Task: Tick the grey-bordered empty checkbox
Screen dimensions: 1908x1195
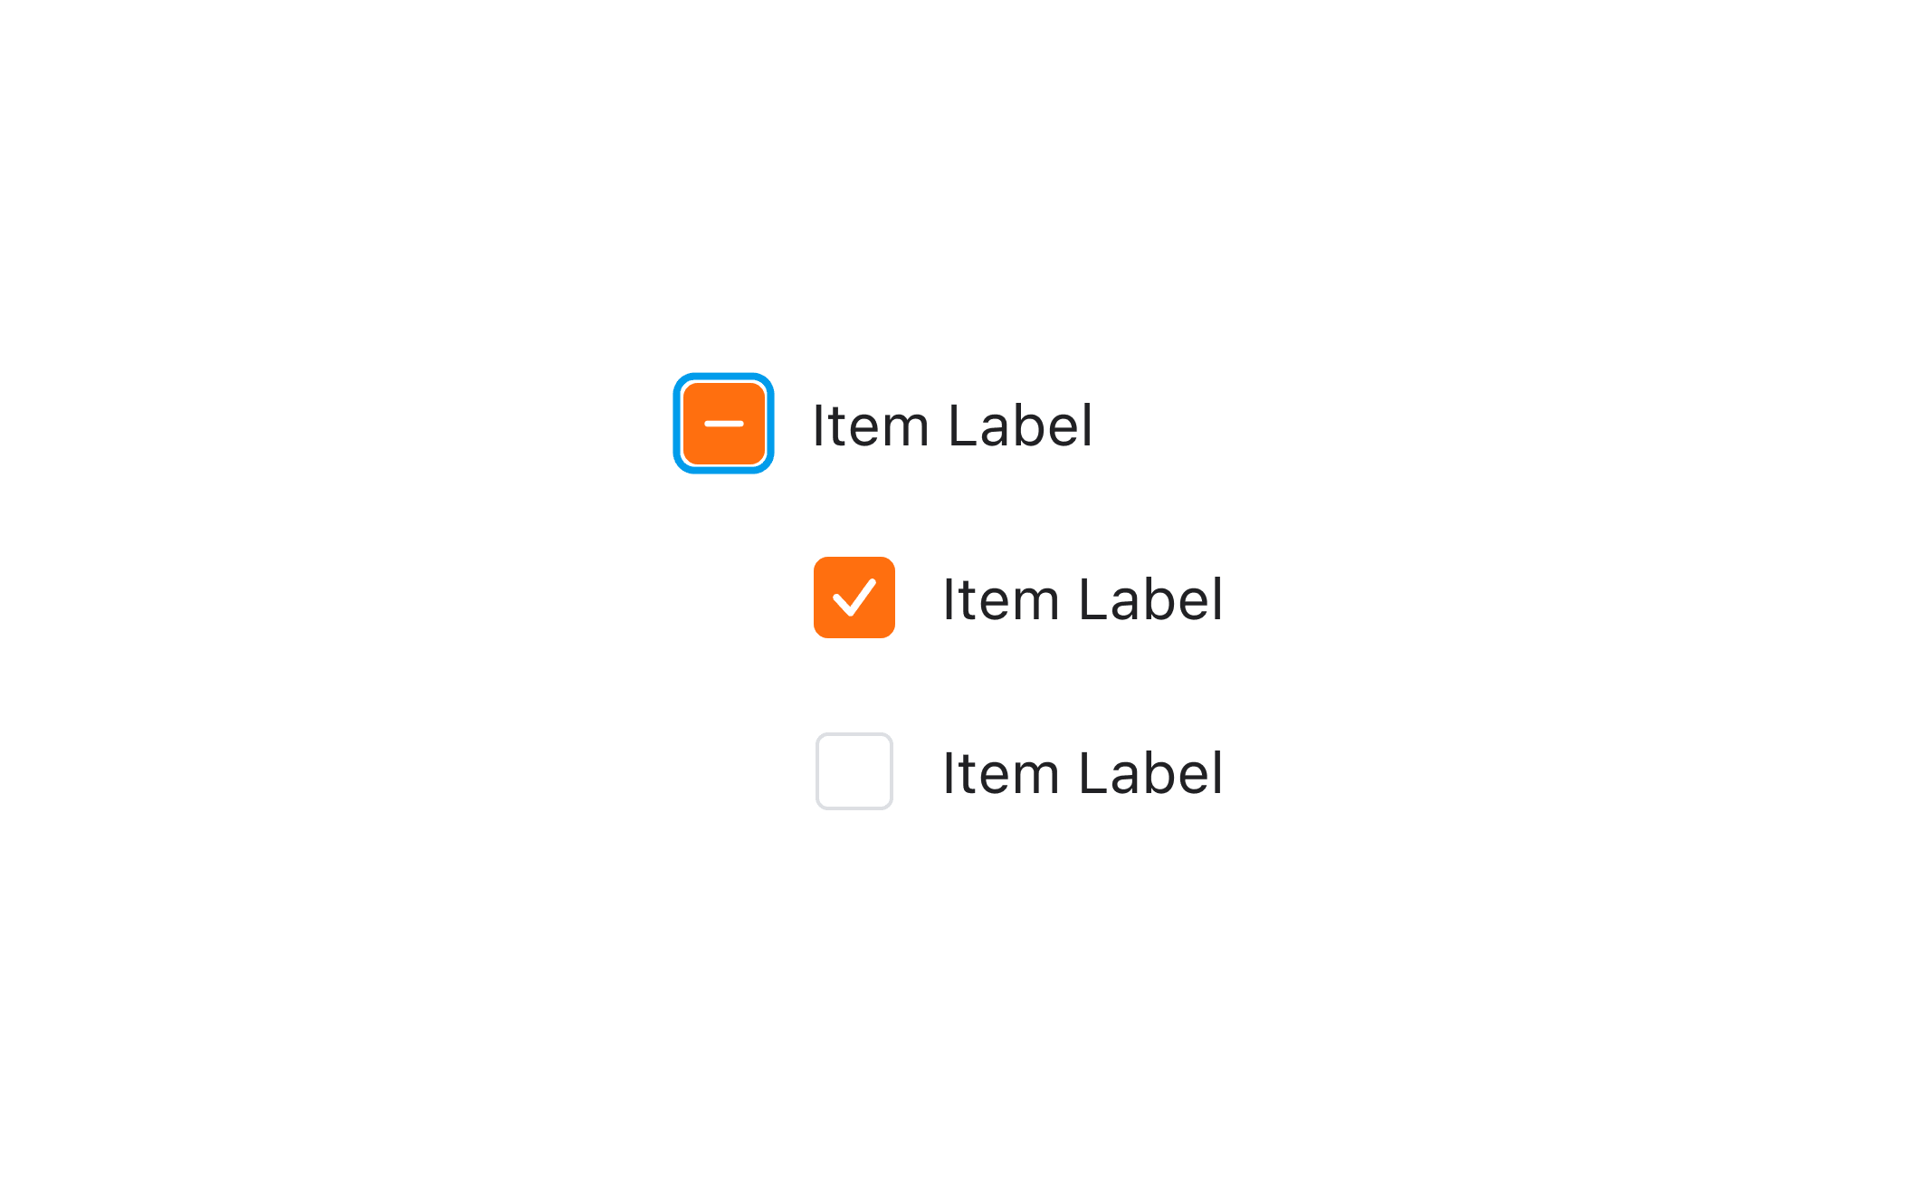Action: pyautogui.click(x=854, y=771)
